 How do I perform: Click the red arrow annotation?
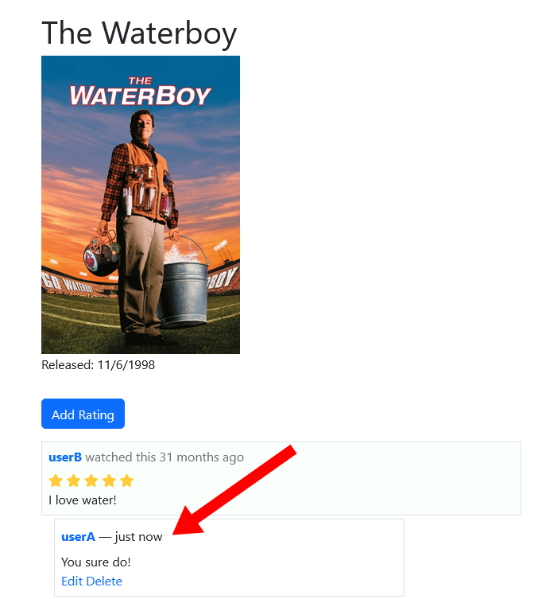click(x=234, y=490)
